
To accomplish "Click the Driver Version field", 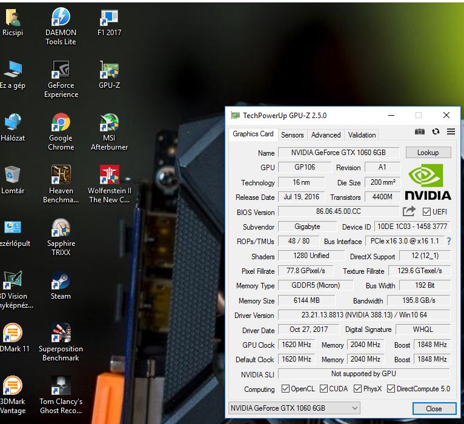I will tap(364, 315).
